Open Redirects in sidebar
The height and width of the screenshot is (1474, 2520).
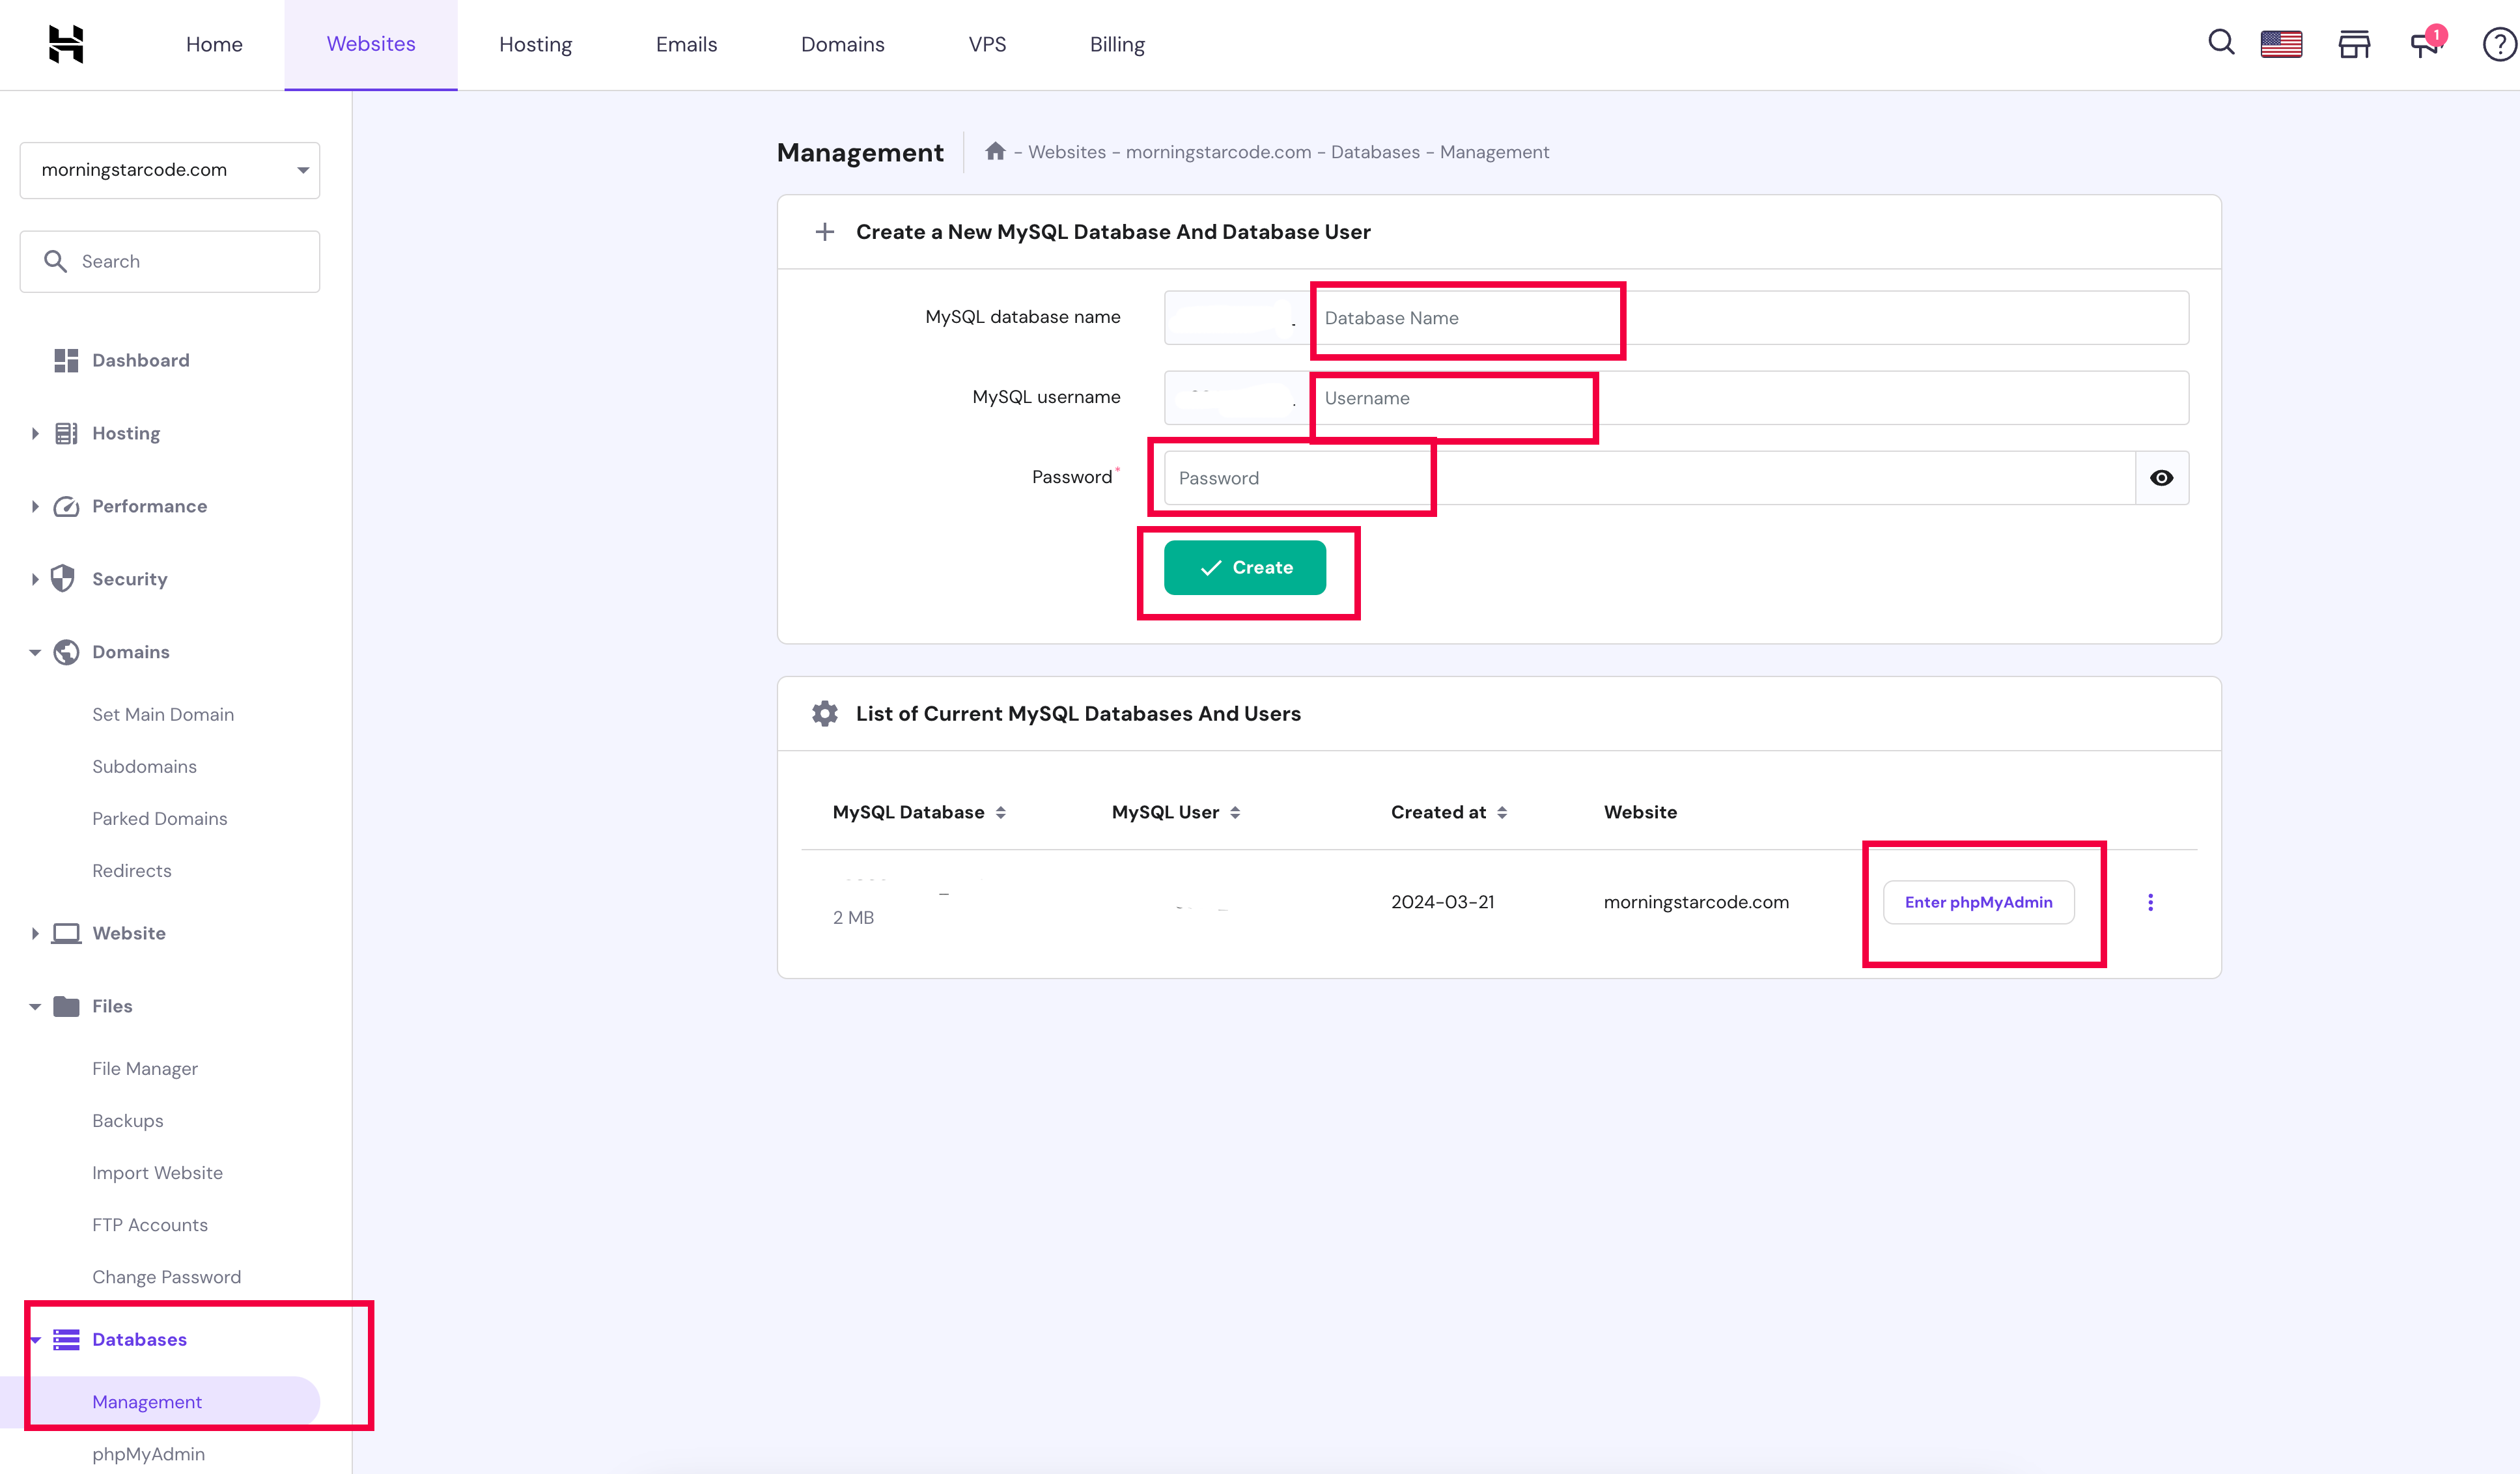pyautogui.click(x=132, y=870)
